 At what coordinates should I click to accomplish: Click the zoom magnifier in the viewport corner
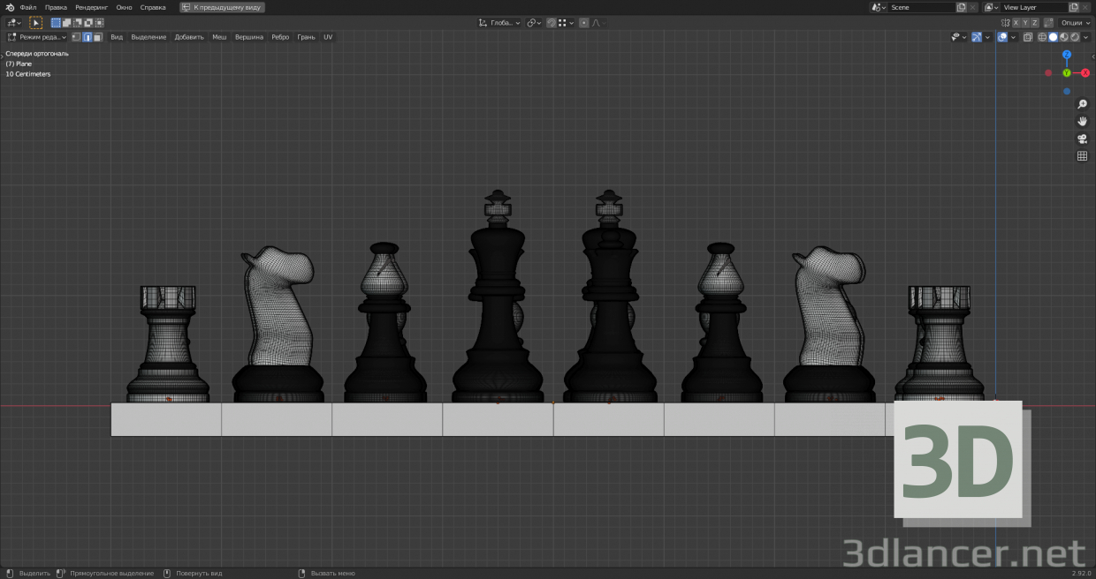pos(1082,103)
